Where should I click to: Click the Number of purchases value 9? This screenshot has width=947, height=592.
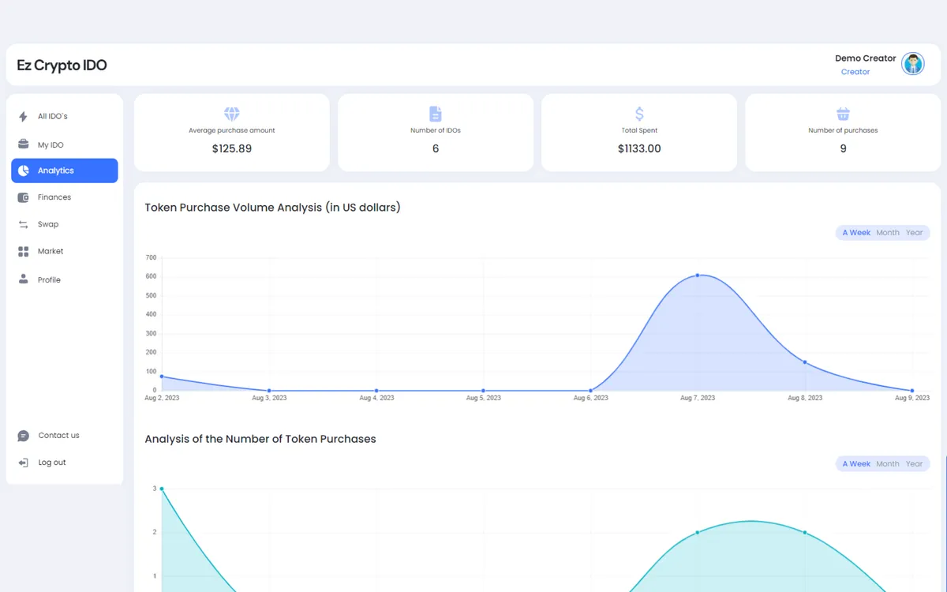tap(843, 148)
